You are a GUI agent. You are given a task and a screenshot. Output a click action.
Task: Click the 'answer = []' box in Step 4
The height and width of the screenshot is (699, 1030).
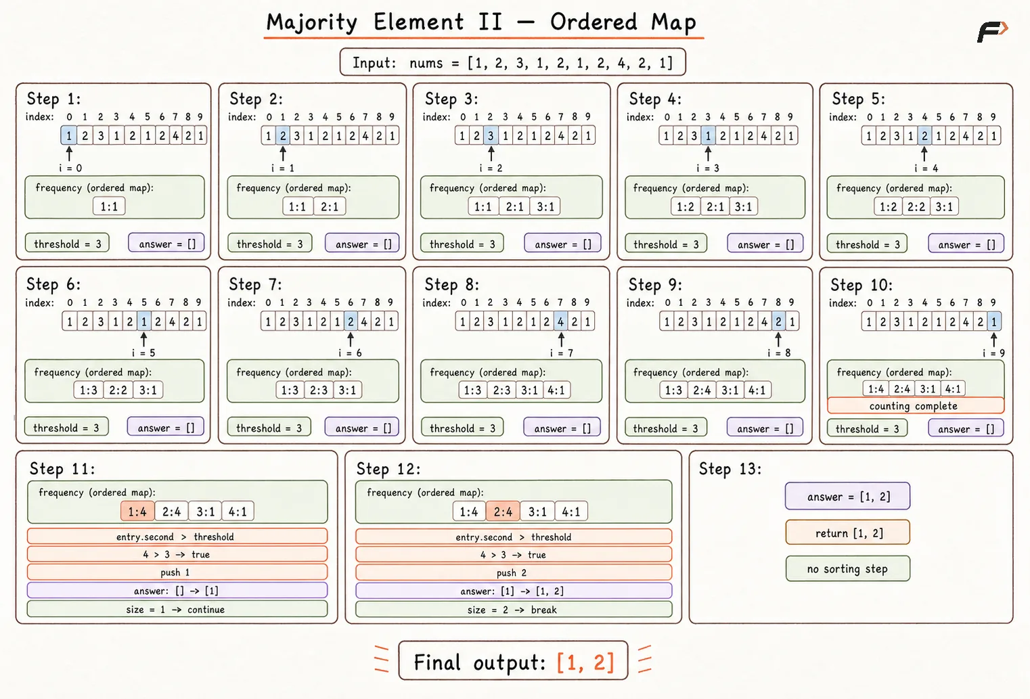pos(765,244)
